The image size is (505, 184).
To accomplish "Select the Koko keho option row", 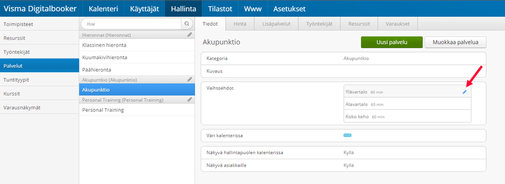I will [407, 116].
